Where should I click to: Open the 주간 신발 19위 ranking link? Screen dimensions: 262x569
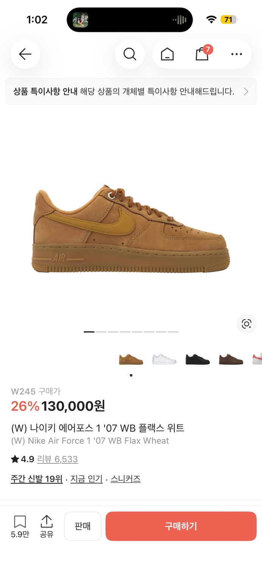(x=37, y=479)
